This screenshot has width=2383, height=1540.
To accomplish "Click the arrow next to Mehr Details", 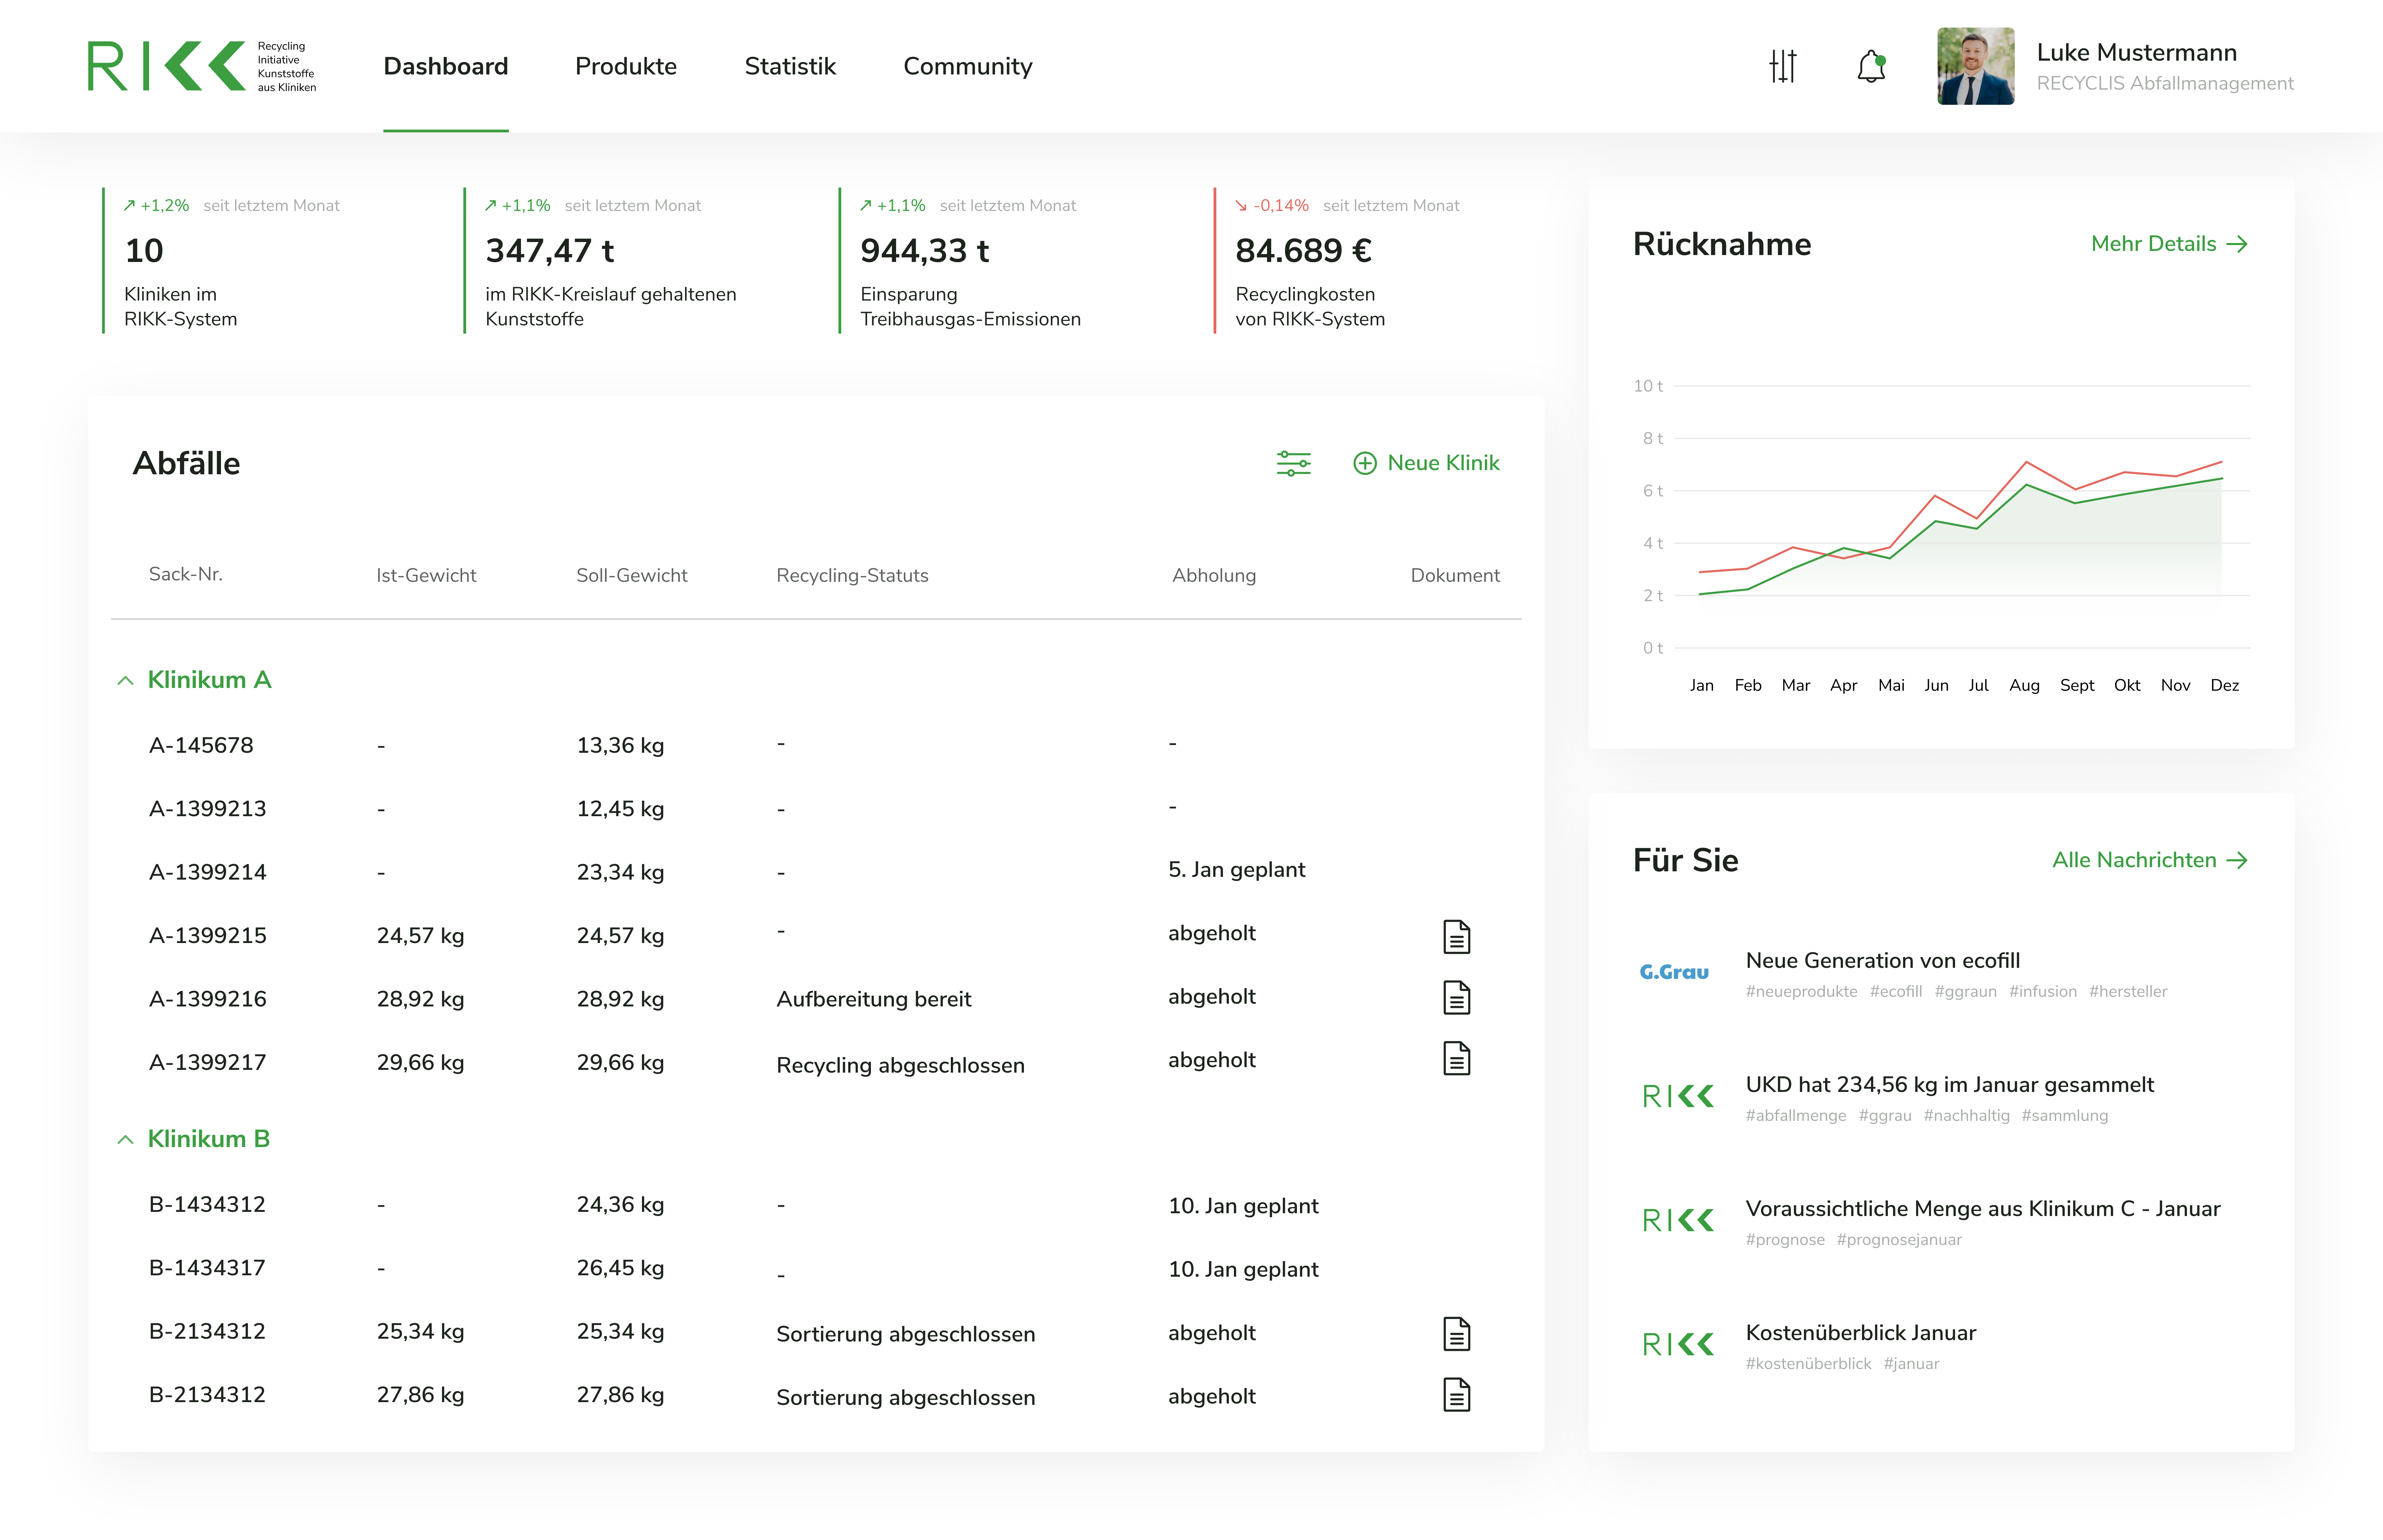I will [2237, 244].
